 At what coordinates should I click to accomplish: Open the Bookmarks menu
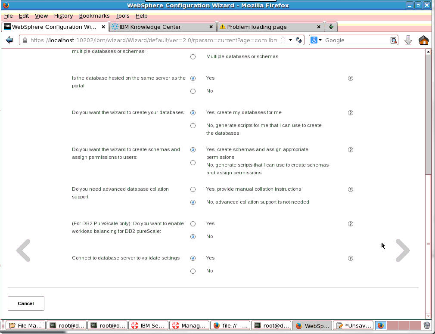94,16
